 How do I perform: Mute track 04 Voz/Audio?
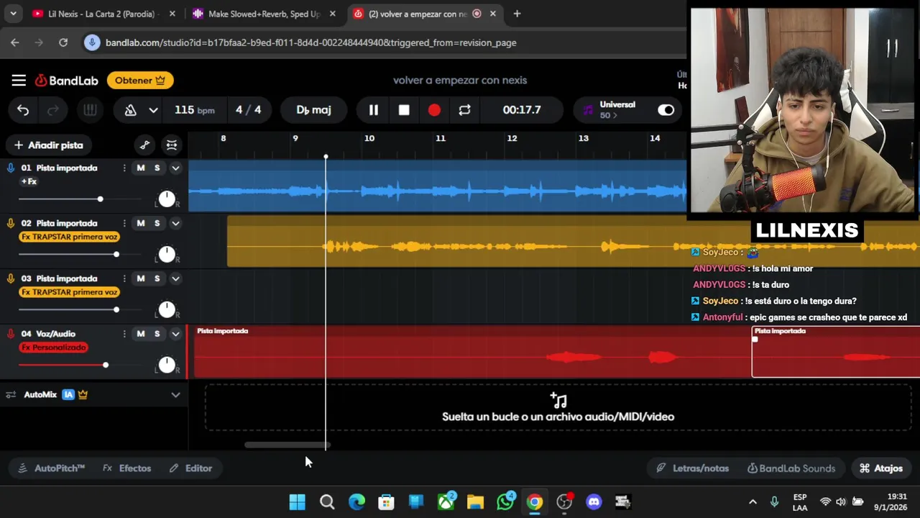click(x=141, y=334)
